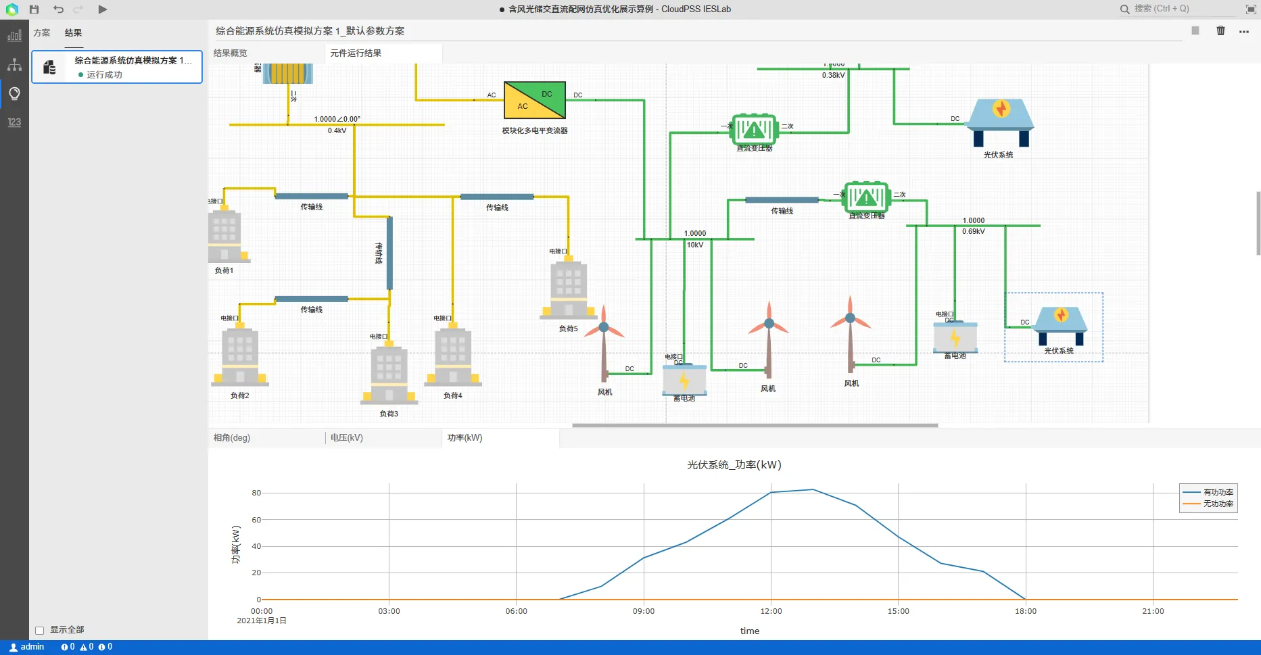Click the search box at top right
The width and height of the screenshot is (1261, 655).
point(1180,9)
